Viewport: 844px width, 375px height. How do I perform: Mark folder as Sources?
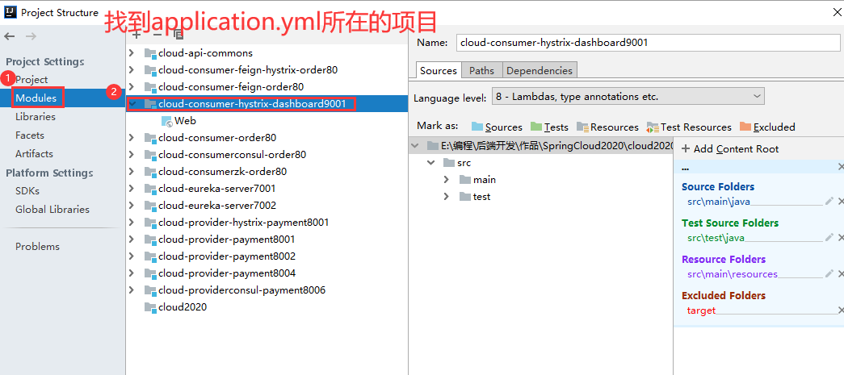497,127
